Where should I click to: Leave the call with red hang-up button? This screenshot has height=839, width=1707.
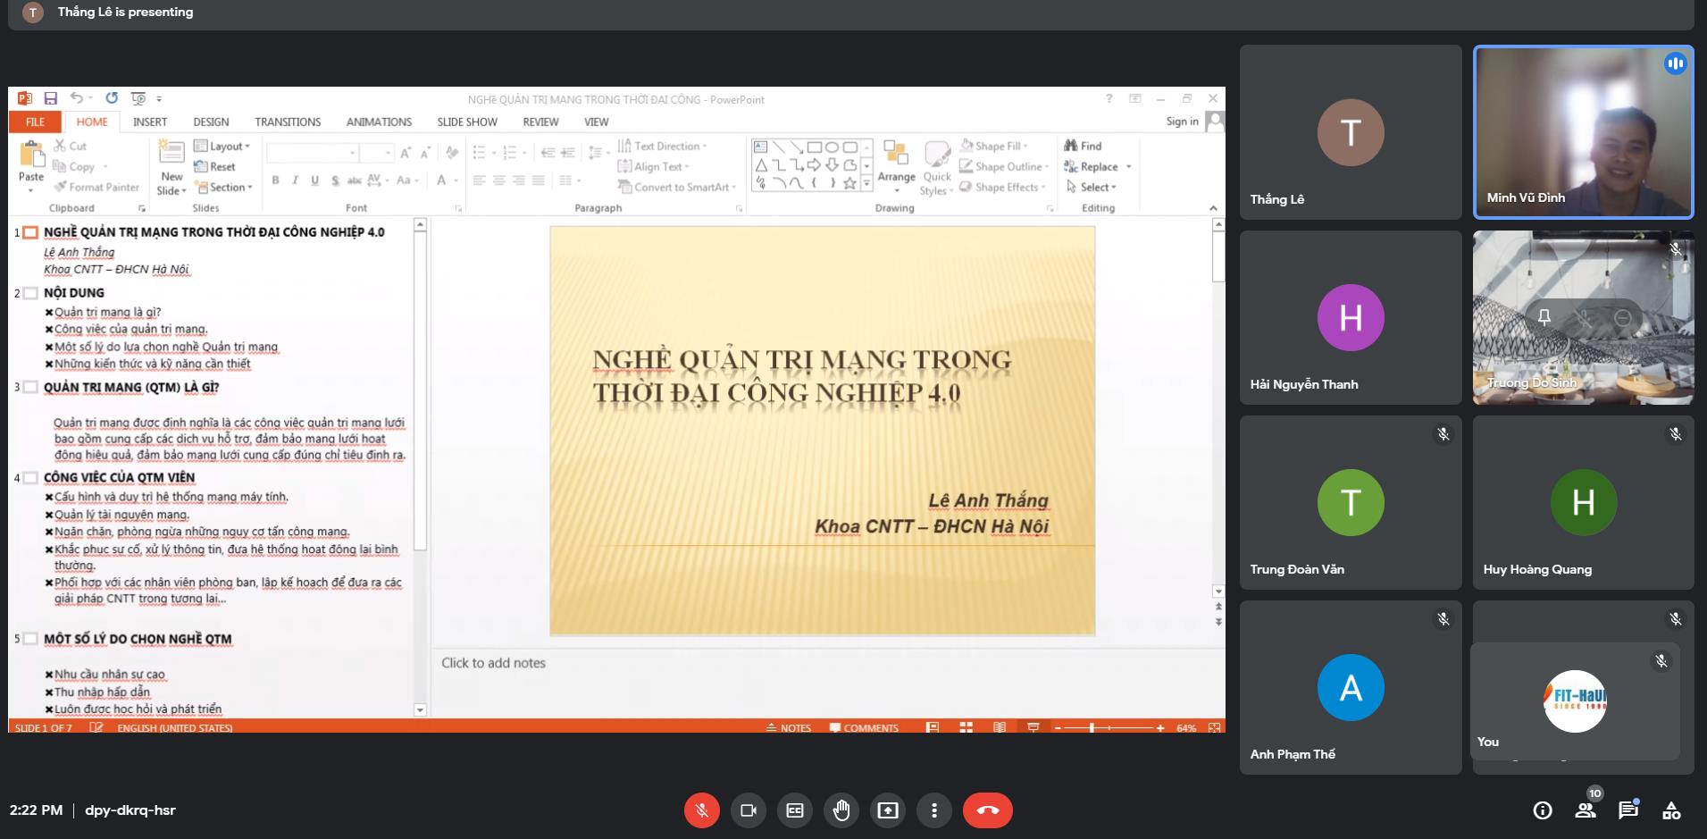coord(988,810)
